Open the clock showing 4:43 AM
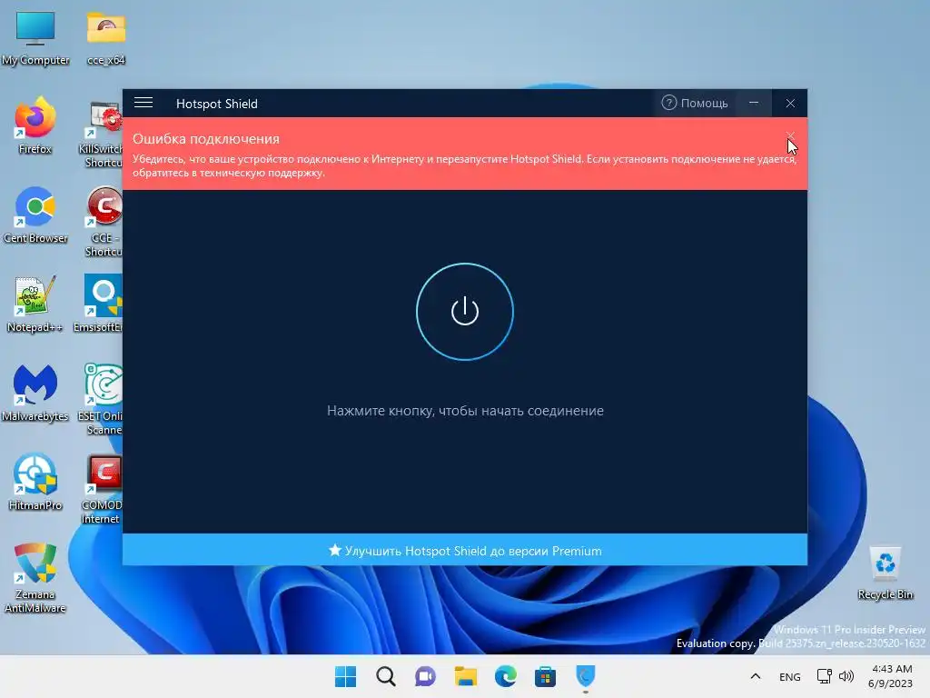Image resolution: width=930 pixels, height=698 pixels. point(890,676)
